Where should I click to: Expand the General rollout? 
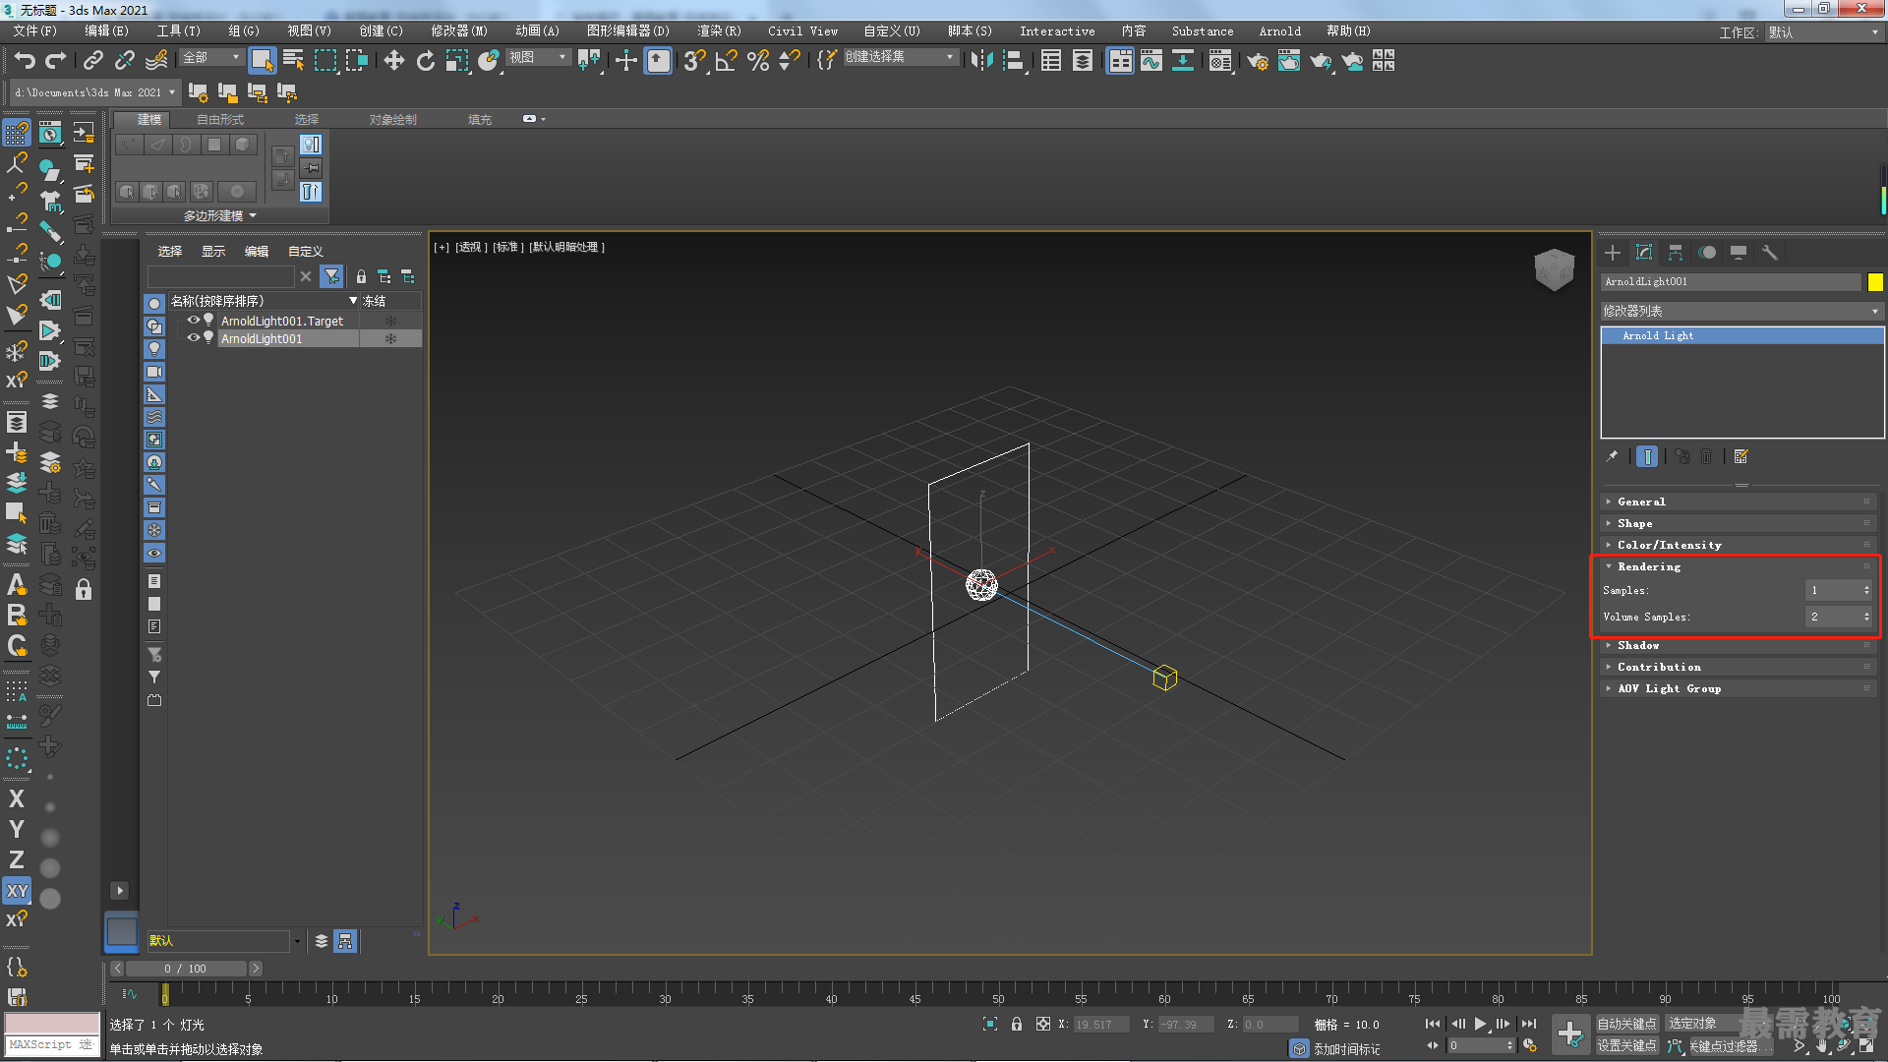point(1739,501)
